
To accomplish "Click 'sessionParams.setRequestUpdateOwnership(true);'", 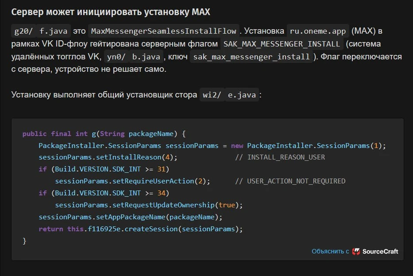I will [x=149, y=205].
